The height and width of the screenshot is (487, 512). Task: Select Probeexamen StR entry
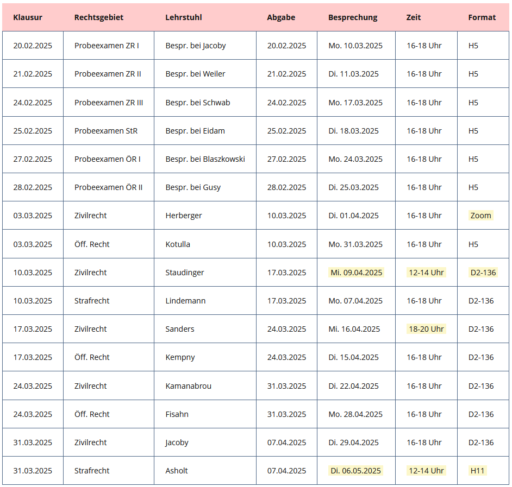click(106, 131)
